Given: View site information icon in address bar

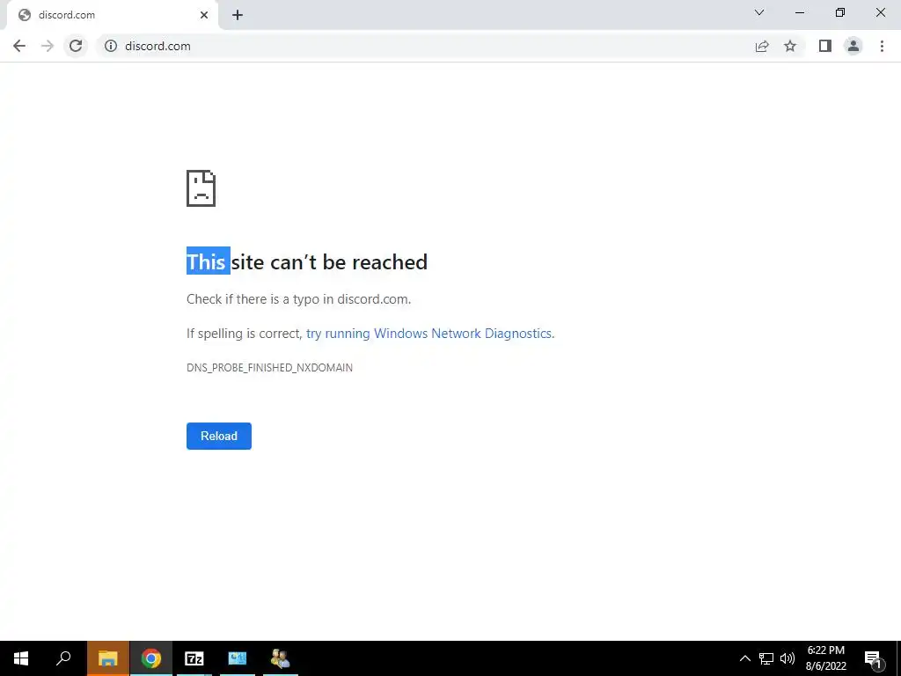Looking at the screenshot, I should coord(111,46).
